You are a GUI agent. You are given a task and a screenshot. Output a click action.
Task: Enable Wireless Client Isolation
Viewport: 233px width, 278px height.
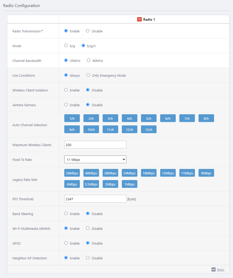(x=66, y=90)
